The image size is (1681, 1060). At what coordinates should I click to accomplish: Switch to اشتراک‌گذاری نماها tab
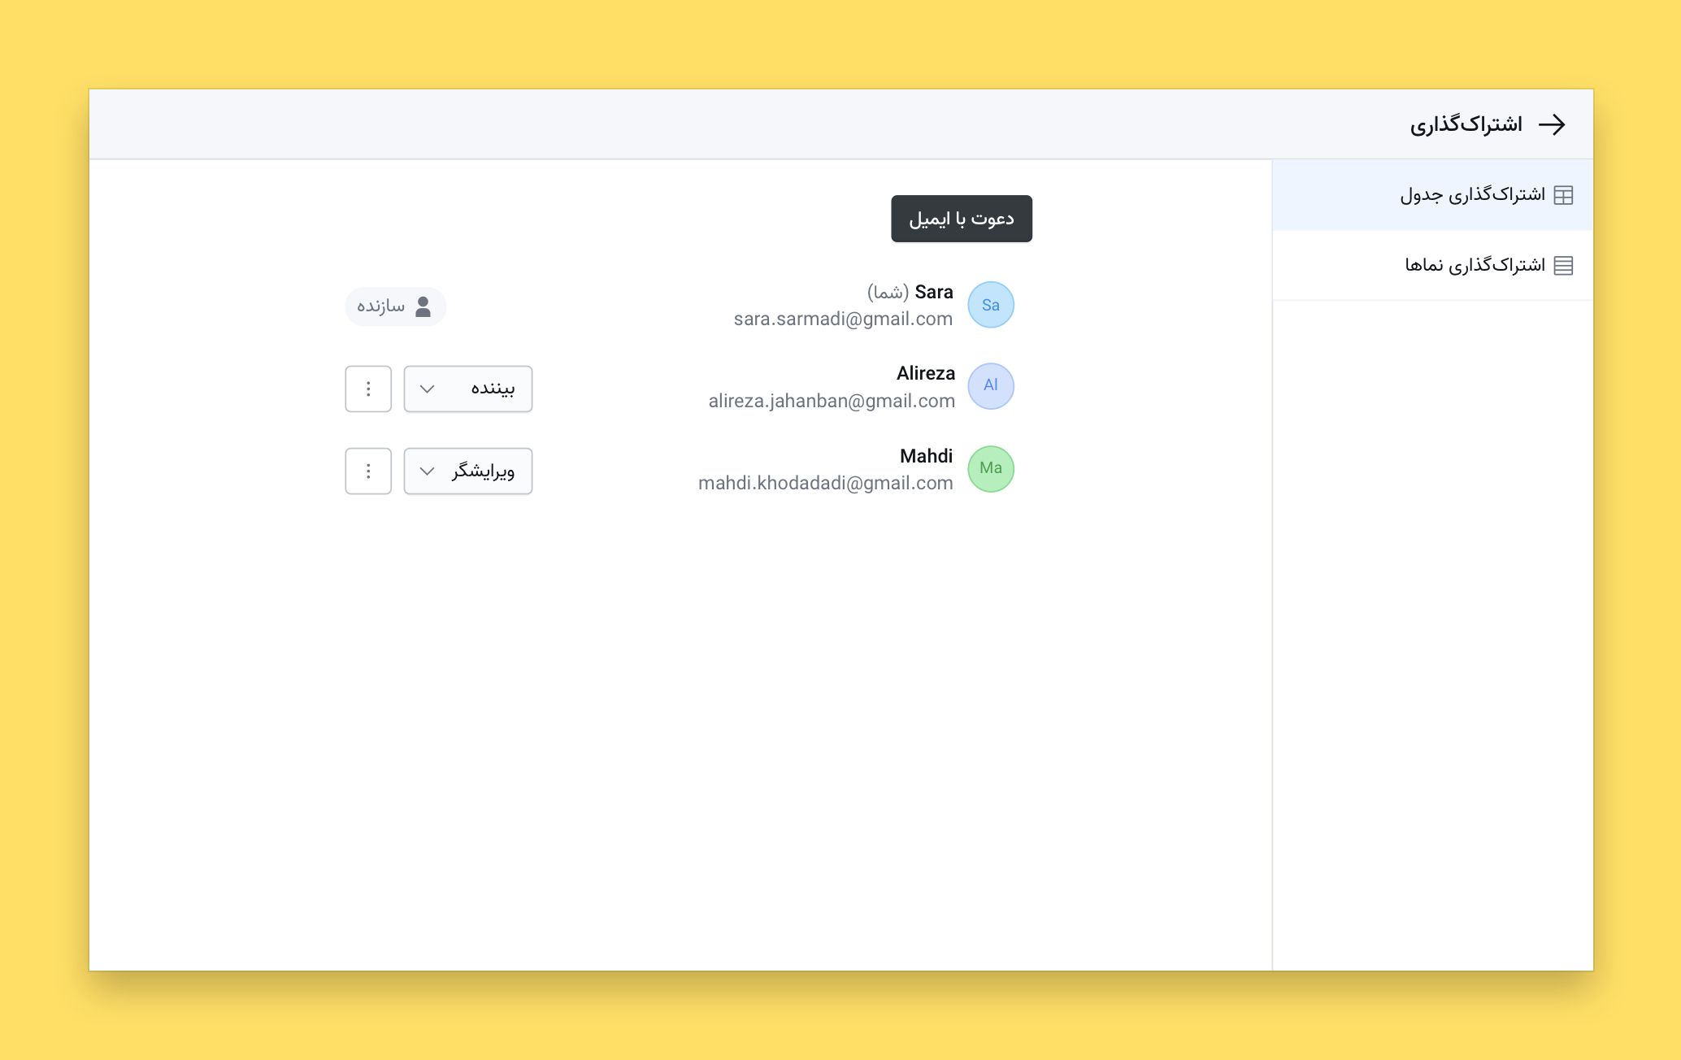pos(1432,265)
